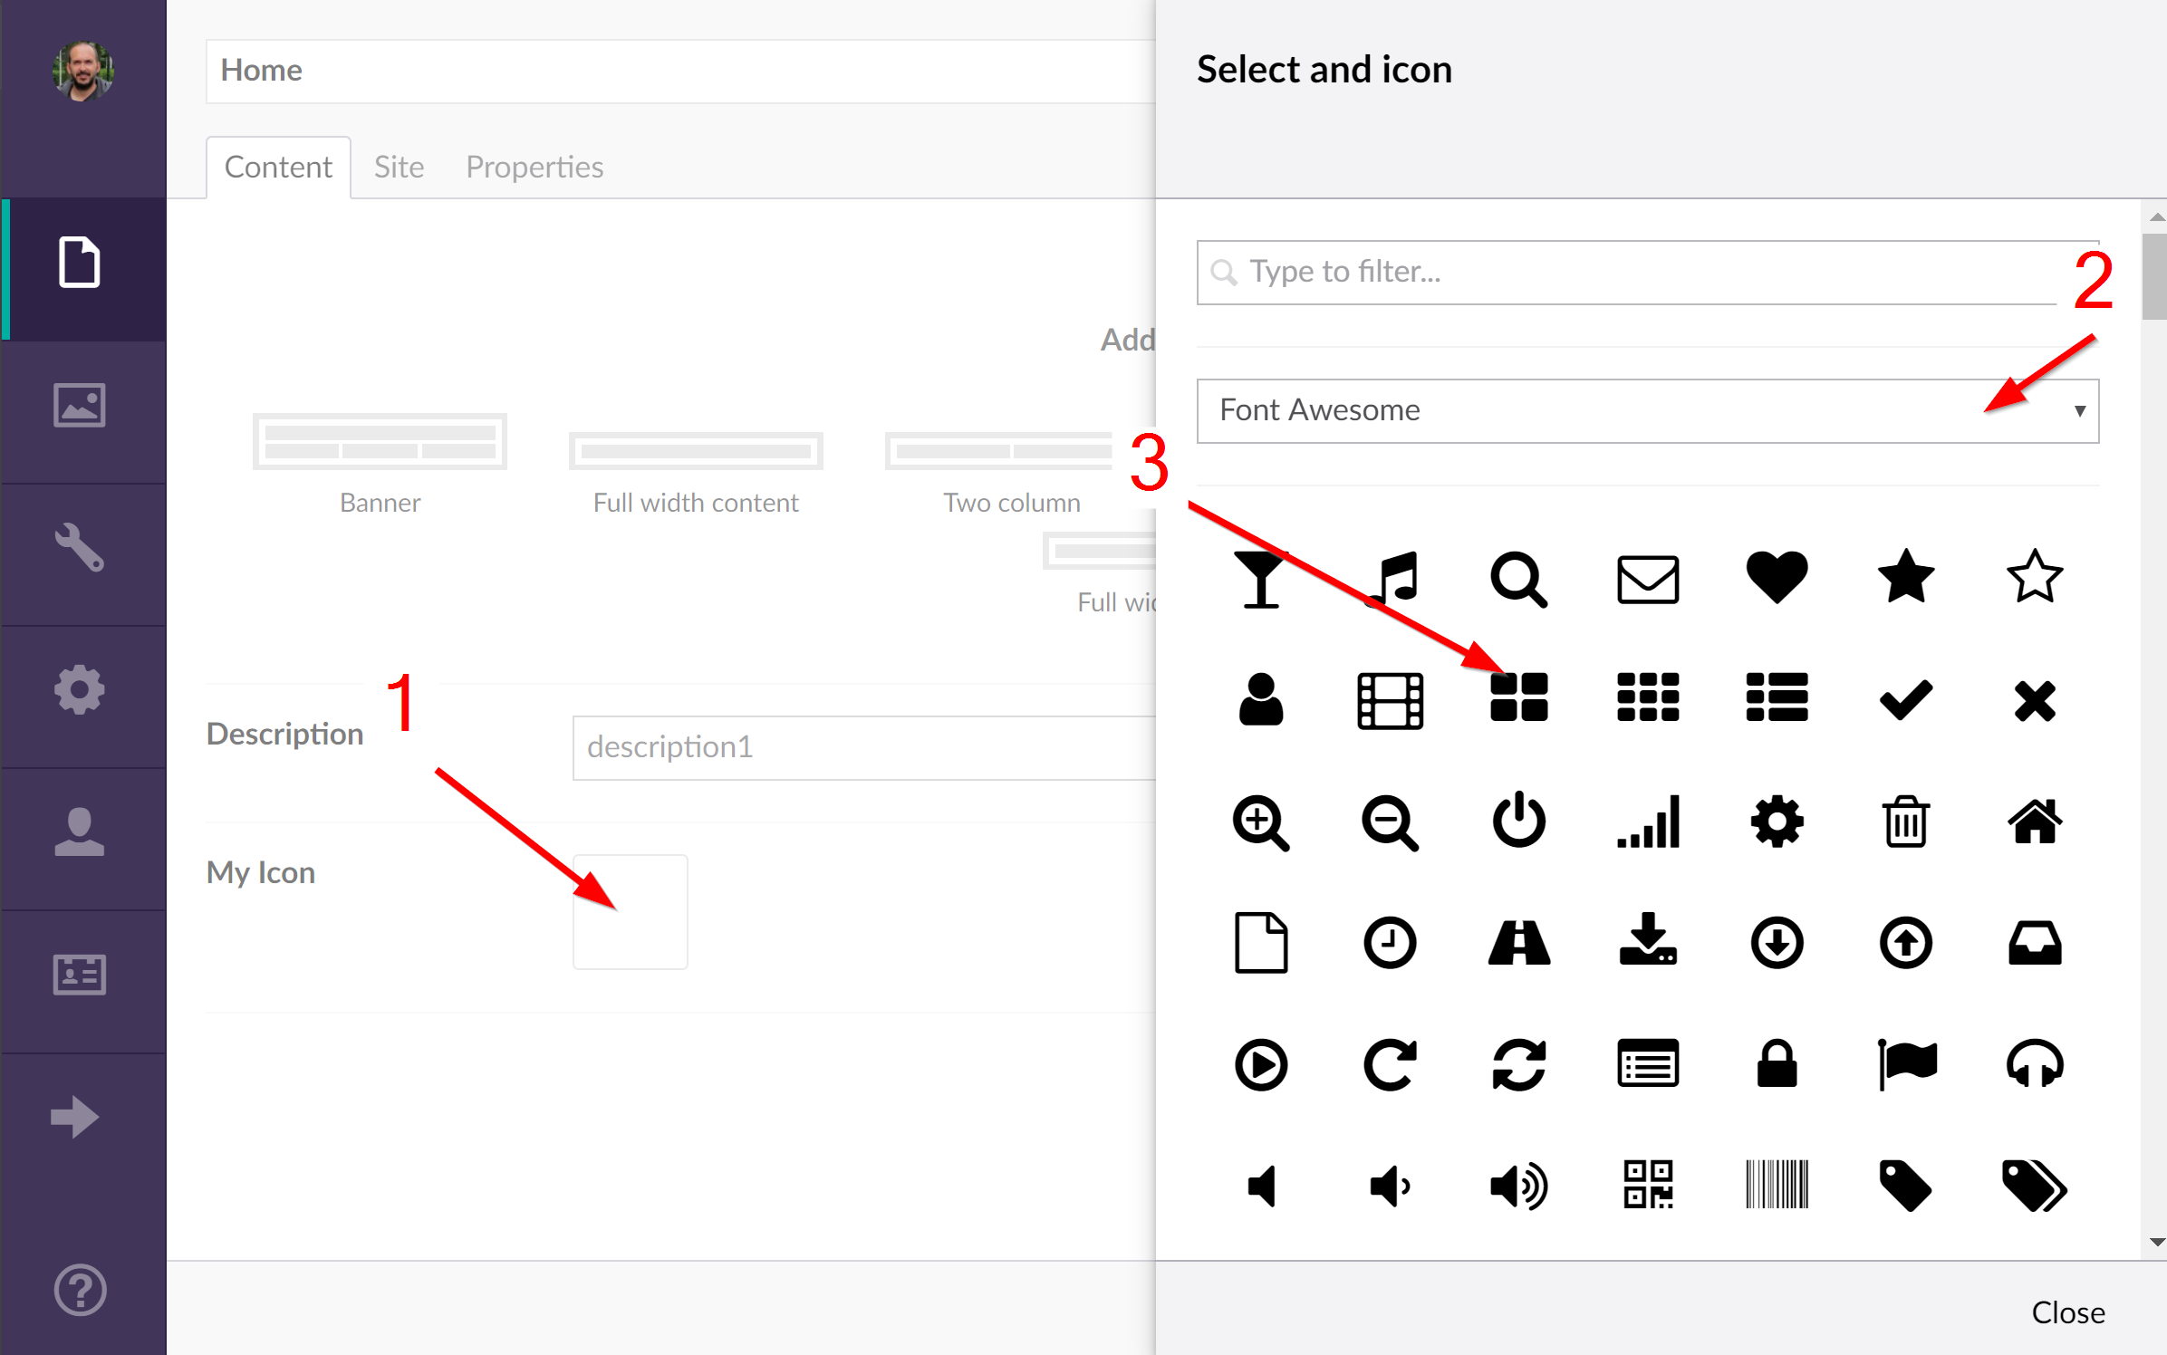Select the home house icon
This screenshot has height=1355, width=2167.
(x=2035, y=821)
